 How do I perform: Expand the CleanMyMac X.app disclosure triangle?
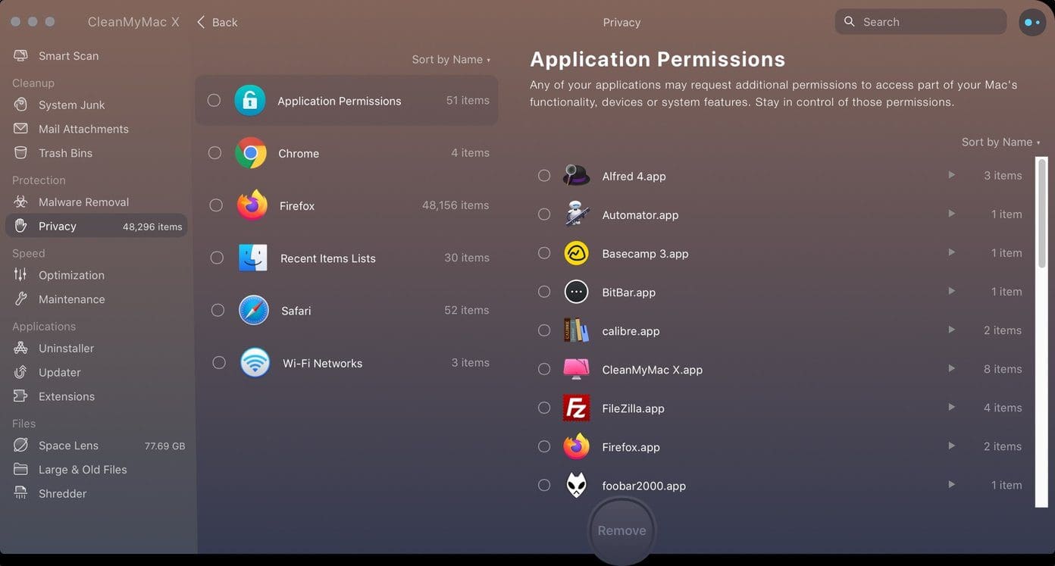pyautogui.click(x=951, y=368)
